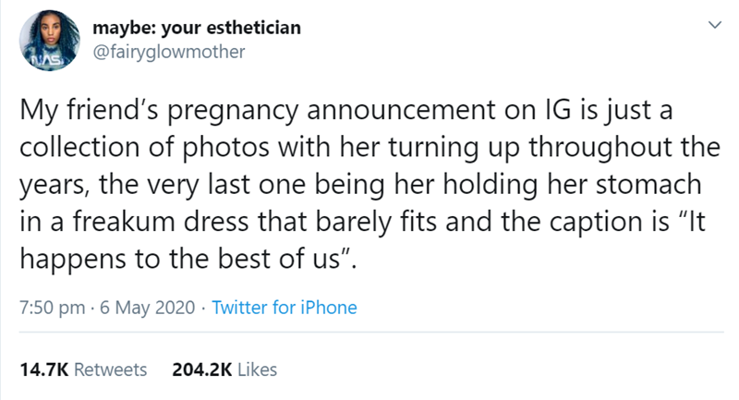Open the "Twitter for iPhone" source link

pos(285,309)
